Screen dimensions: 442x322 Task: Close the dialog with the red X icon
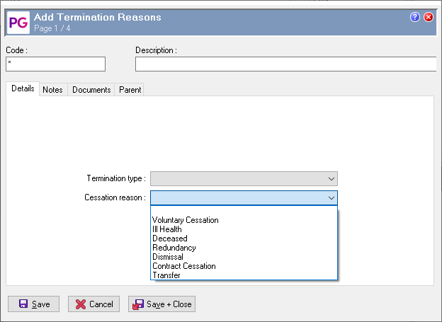pyautogui.click(x=429, y=17)
